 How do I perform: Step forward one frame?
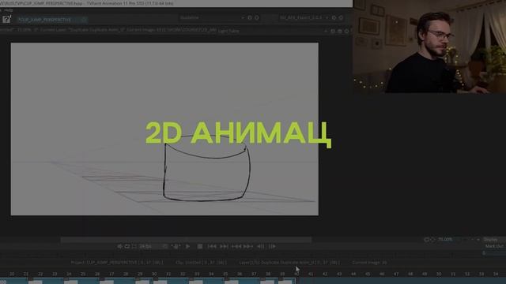272,246
